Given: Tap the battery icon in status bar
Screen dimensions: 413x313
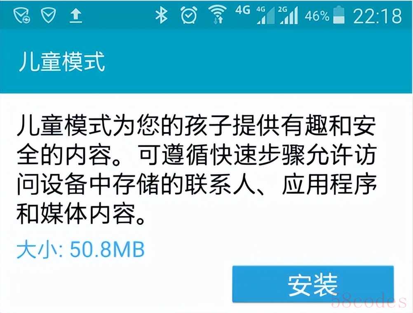Looking at the screenshot, I should click(339, 15).
